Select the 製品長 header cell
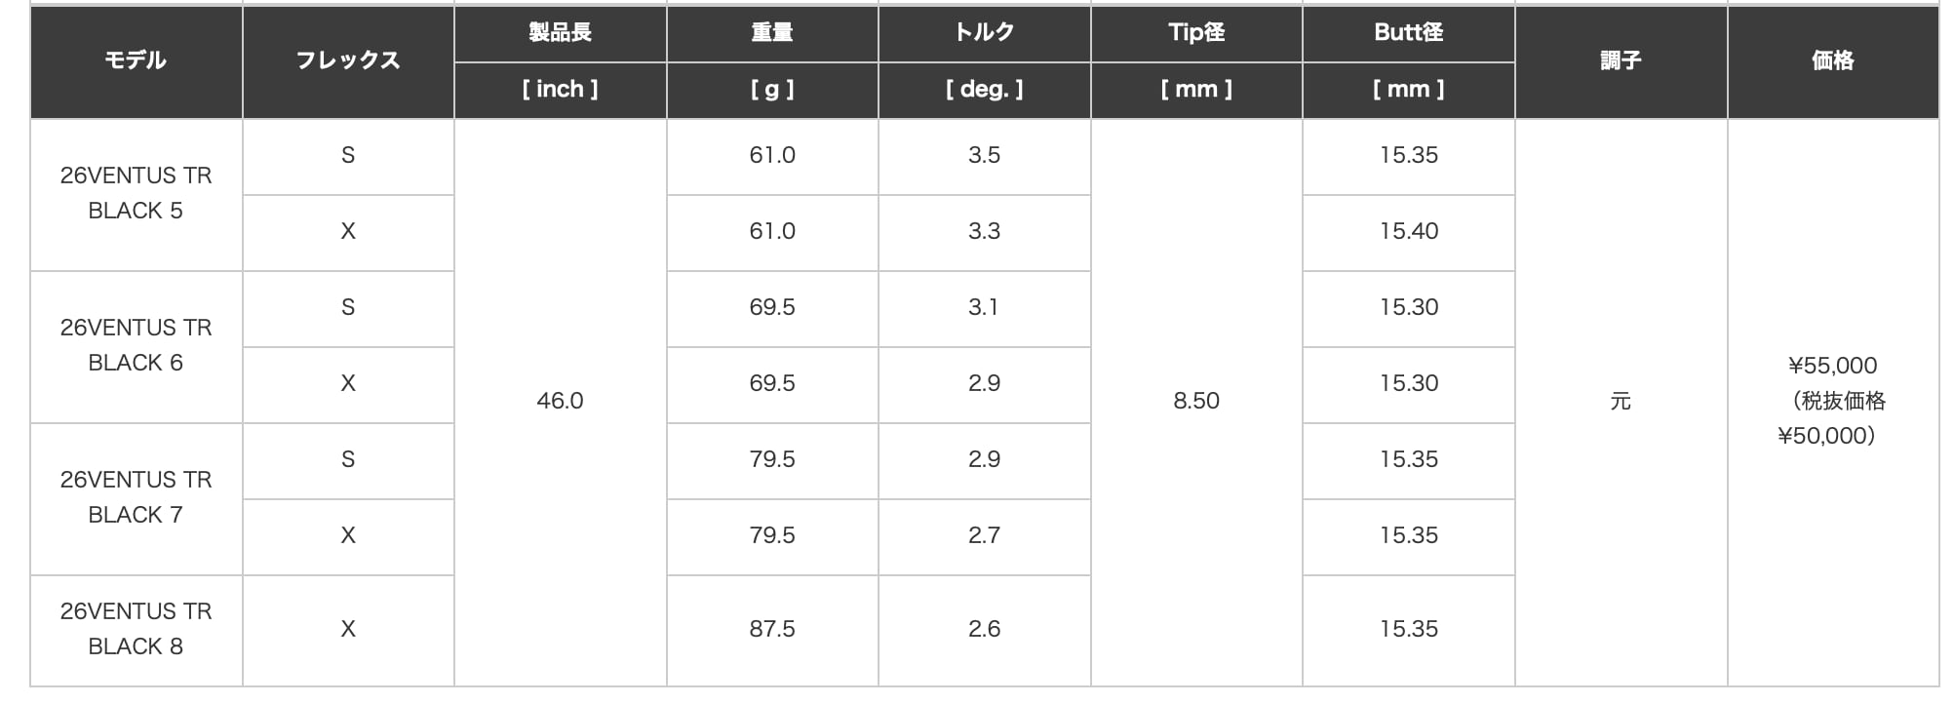The height and width of the screenshot is (704, 1954). click(560, 32)
